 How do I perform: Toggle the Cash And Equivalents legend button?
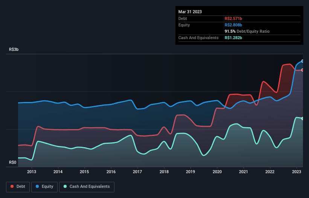click(87, 187)
